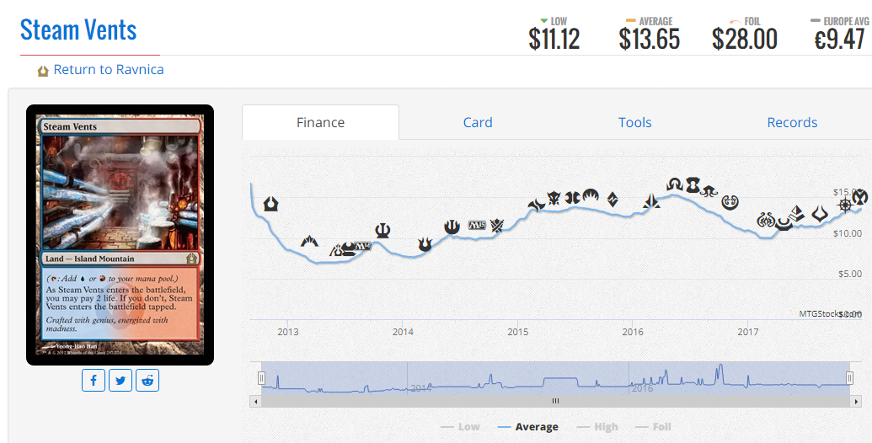Click the Oath of the Gatewatch set symbol
This screenshot has width=872, height=443.
pyautogui.click(x=651, y=201)
